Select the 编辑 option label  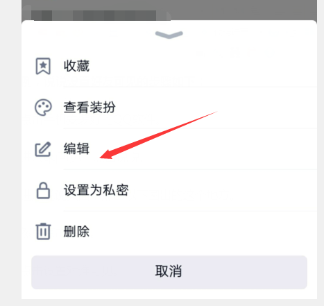(76, 148)
